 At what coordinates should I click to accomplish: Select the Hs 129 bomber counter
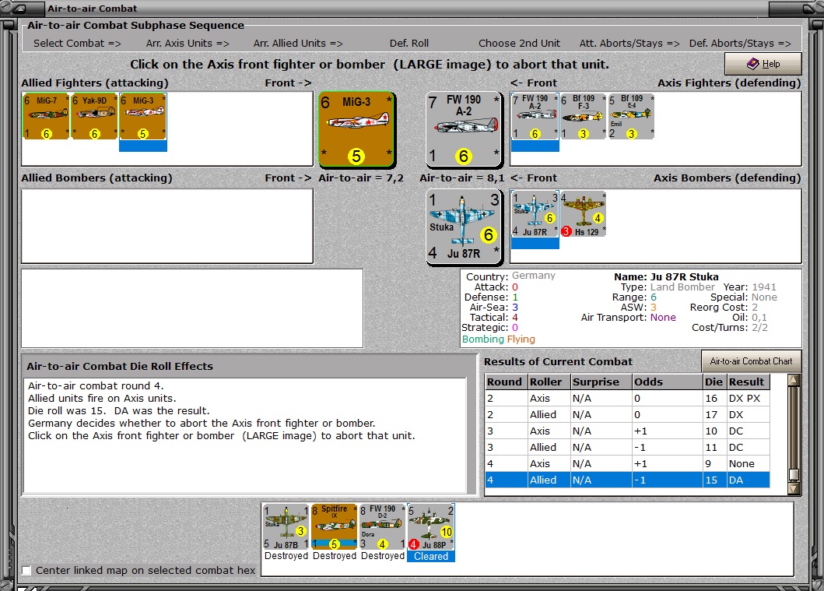[x=584, y=214]
